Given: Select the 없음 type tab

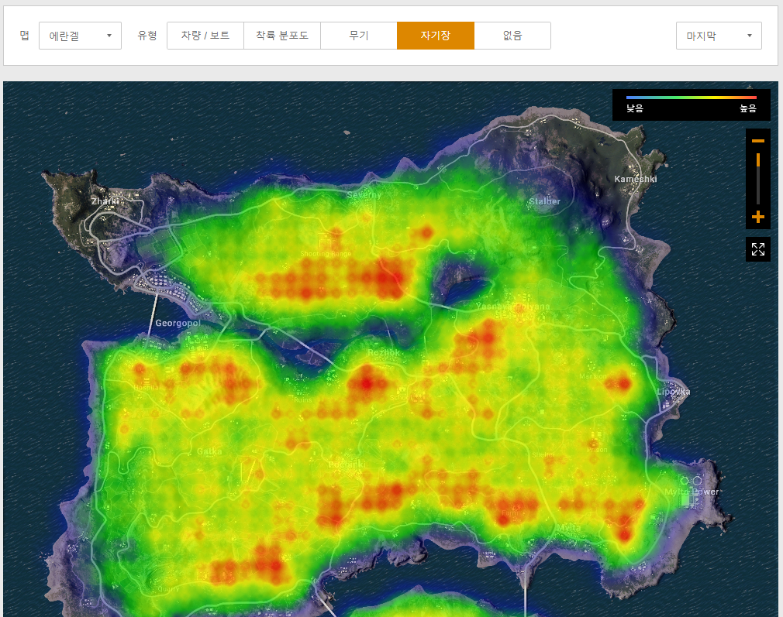Looking at the screenshot, I should pos(512,36).
